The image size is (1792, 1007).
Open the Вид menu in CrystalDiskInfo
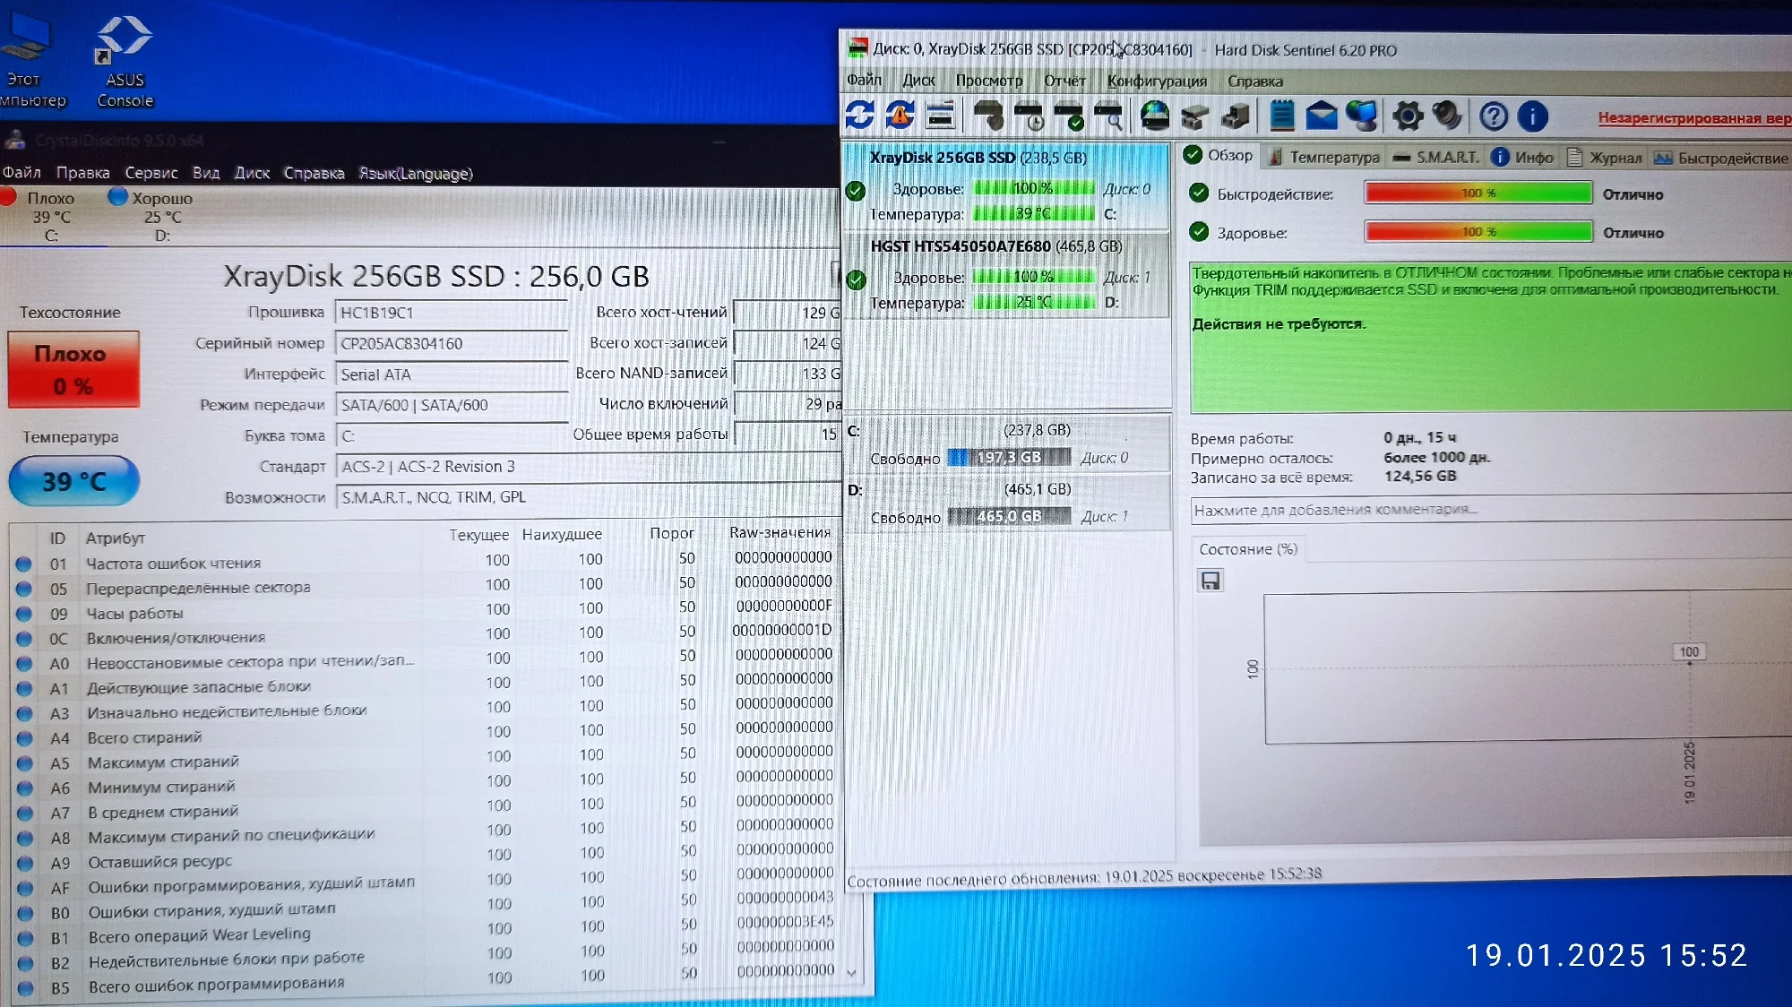206,173
